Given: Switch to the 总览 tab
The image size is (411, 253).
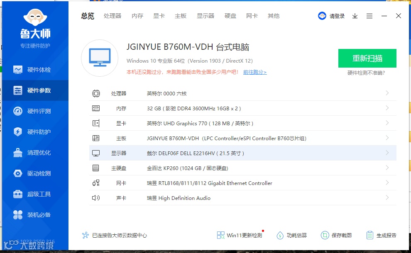Looking at the screenshot, I should (x=88, y=16).
